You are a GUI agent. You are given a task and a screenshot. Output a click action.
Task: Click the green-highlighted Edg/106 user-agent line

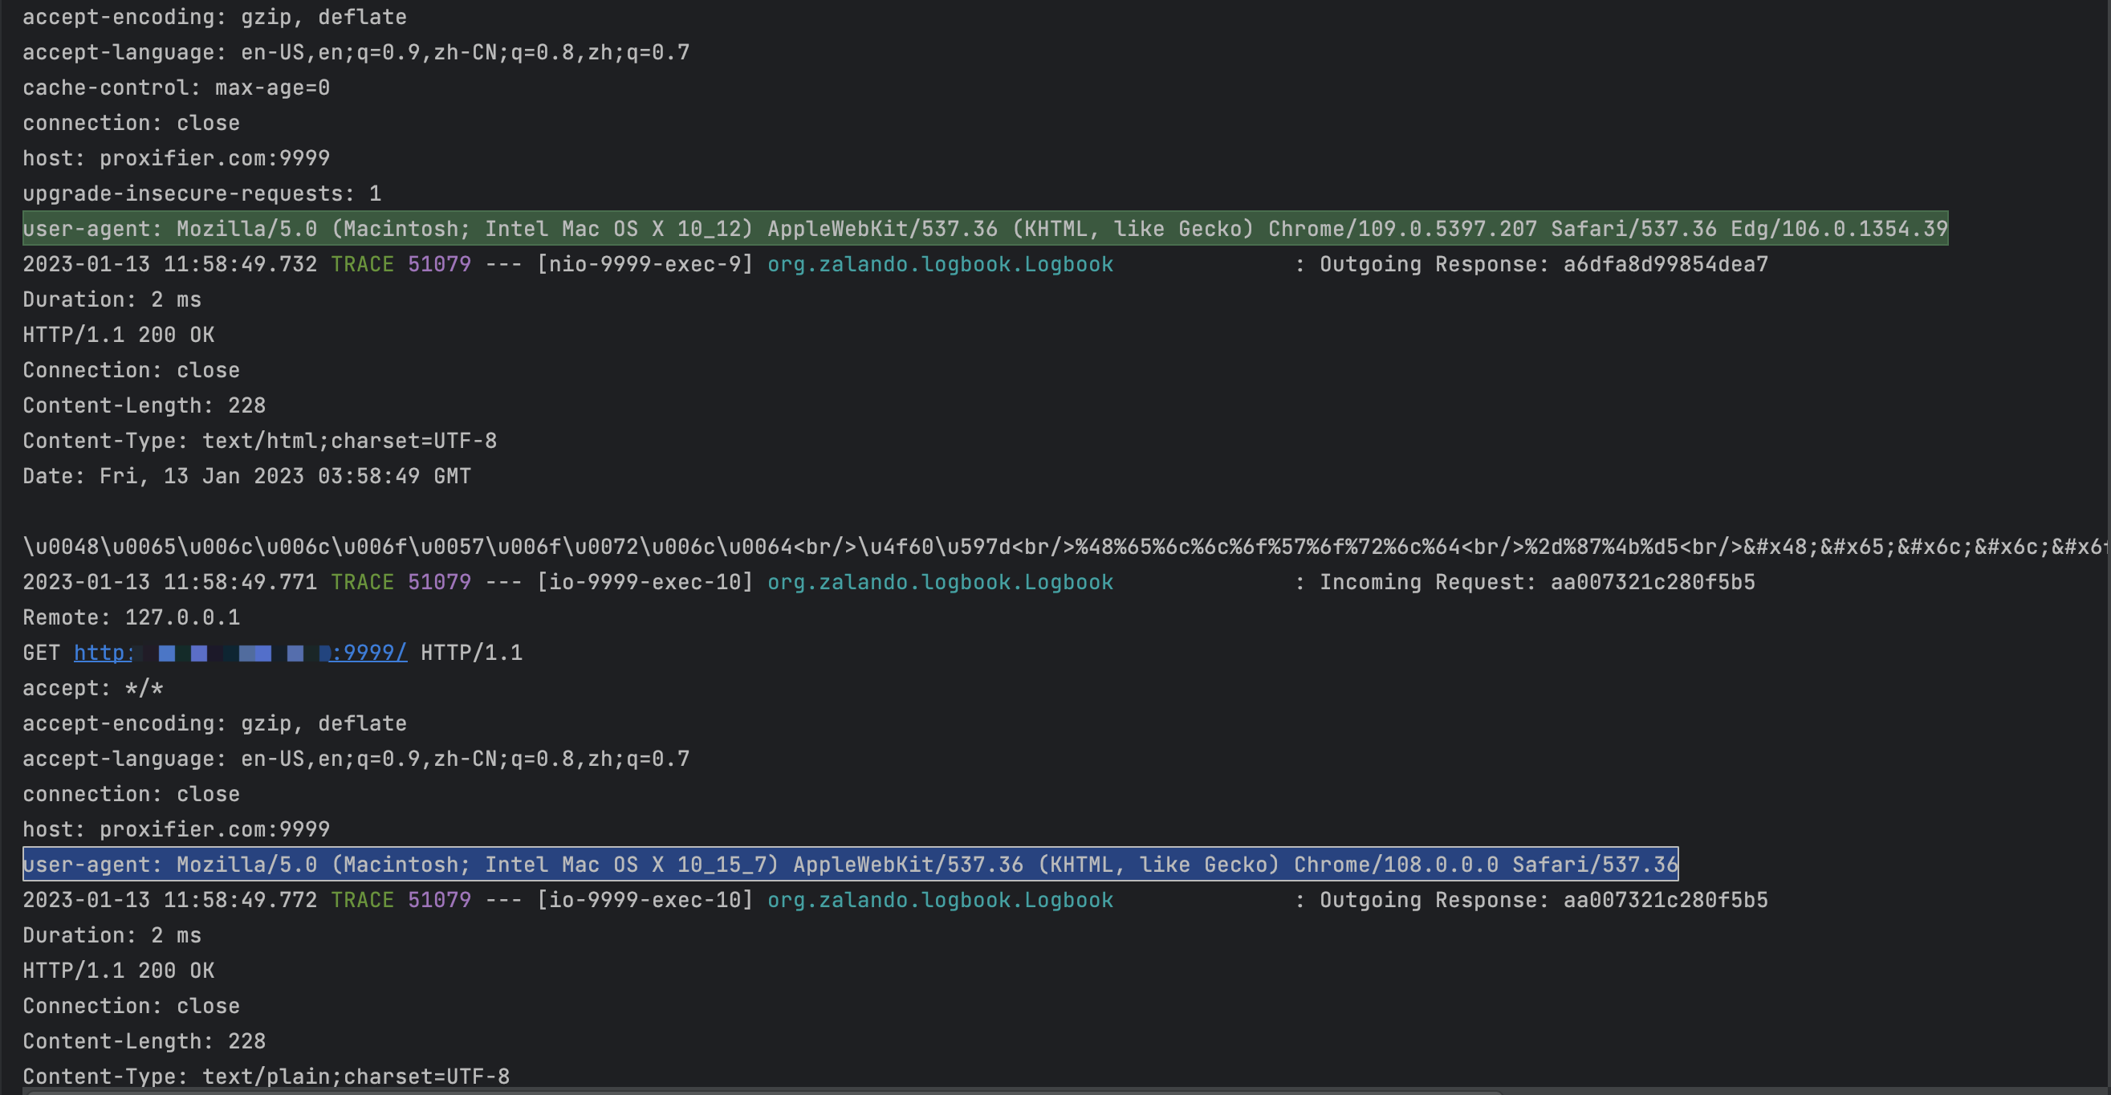point(983,229)
